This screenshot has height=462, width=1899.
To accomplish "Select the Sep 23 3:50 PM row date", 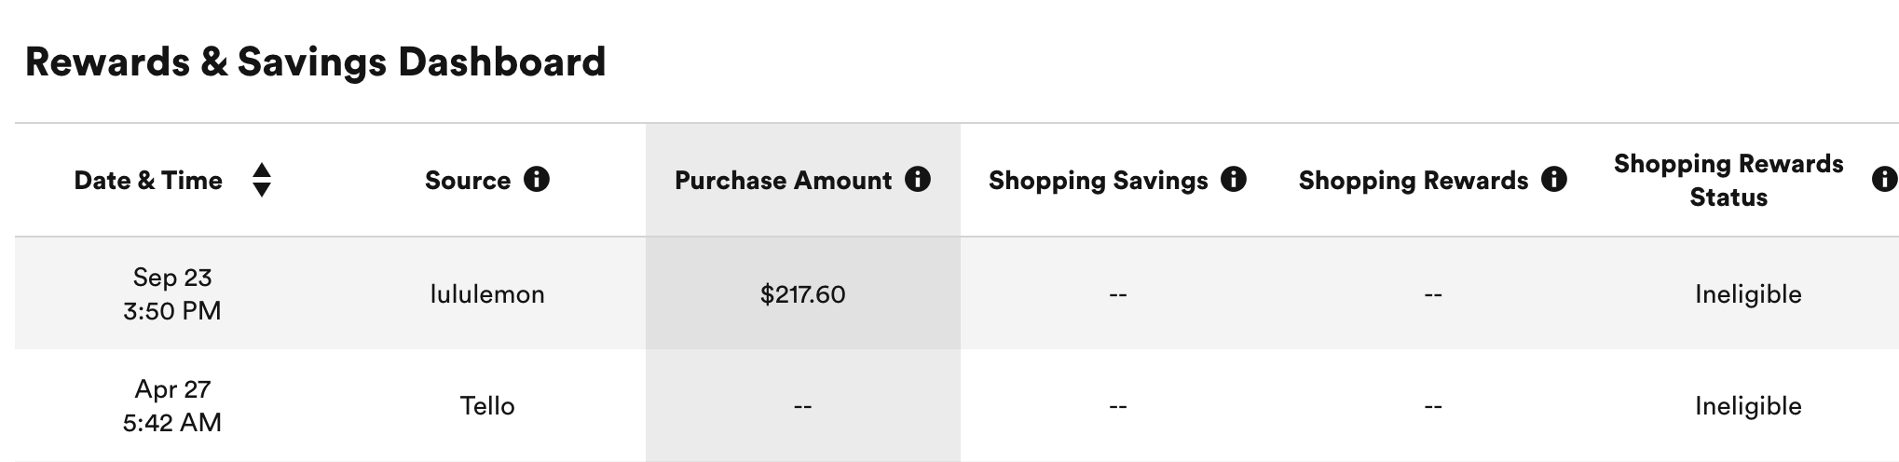I will click(x=172, y=293).
